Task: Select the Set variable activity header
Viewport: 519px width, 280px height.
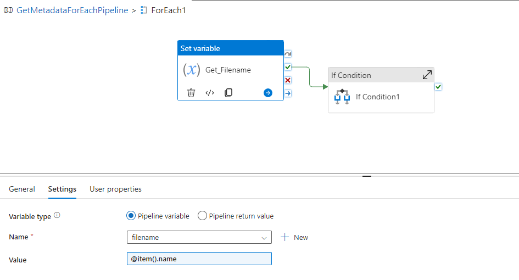Action: point(231,48)
